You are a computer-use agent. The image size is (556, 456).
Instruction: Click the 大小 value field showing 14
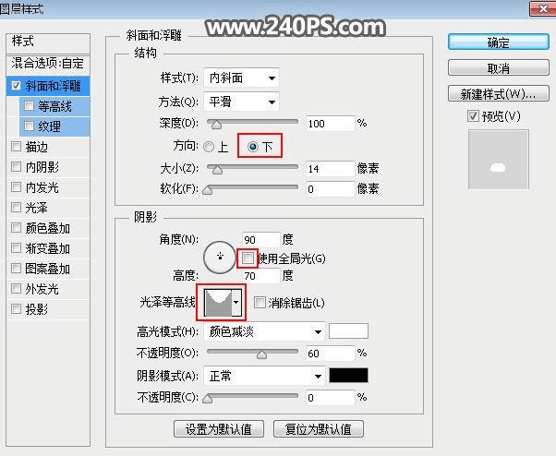[330, 169]
